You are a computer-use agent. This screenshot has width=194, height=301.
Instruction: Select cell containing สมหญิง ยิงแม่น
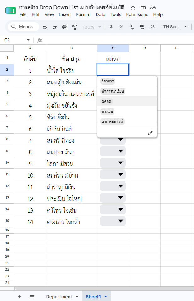[71, 82]
